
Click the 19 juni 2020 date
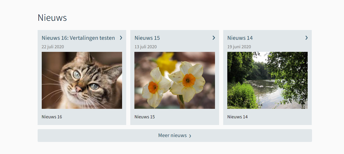tap(239, 47)
